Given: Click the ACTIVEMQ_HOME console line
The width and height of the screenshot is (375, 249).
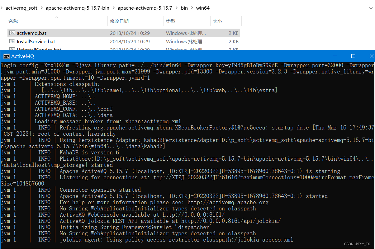Looking at the screenshot, I should (x=65, y=96).
